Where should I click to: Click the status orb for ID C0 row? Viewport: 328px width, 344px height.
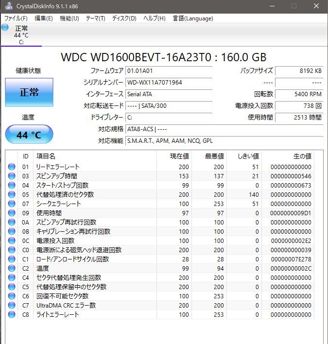pyautogui.click(x=12, y=250)
